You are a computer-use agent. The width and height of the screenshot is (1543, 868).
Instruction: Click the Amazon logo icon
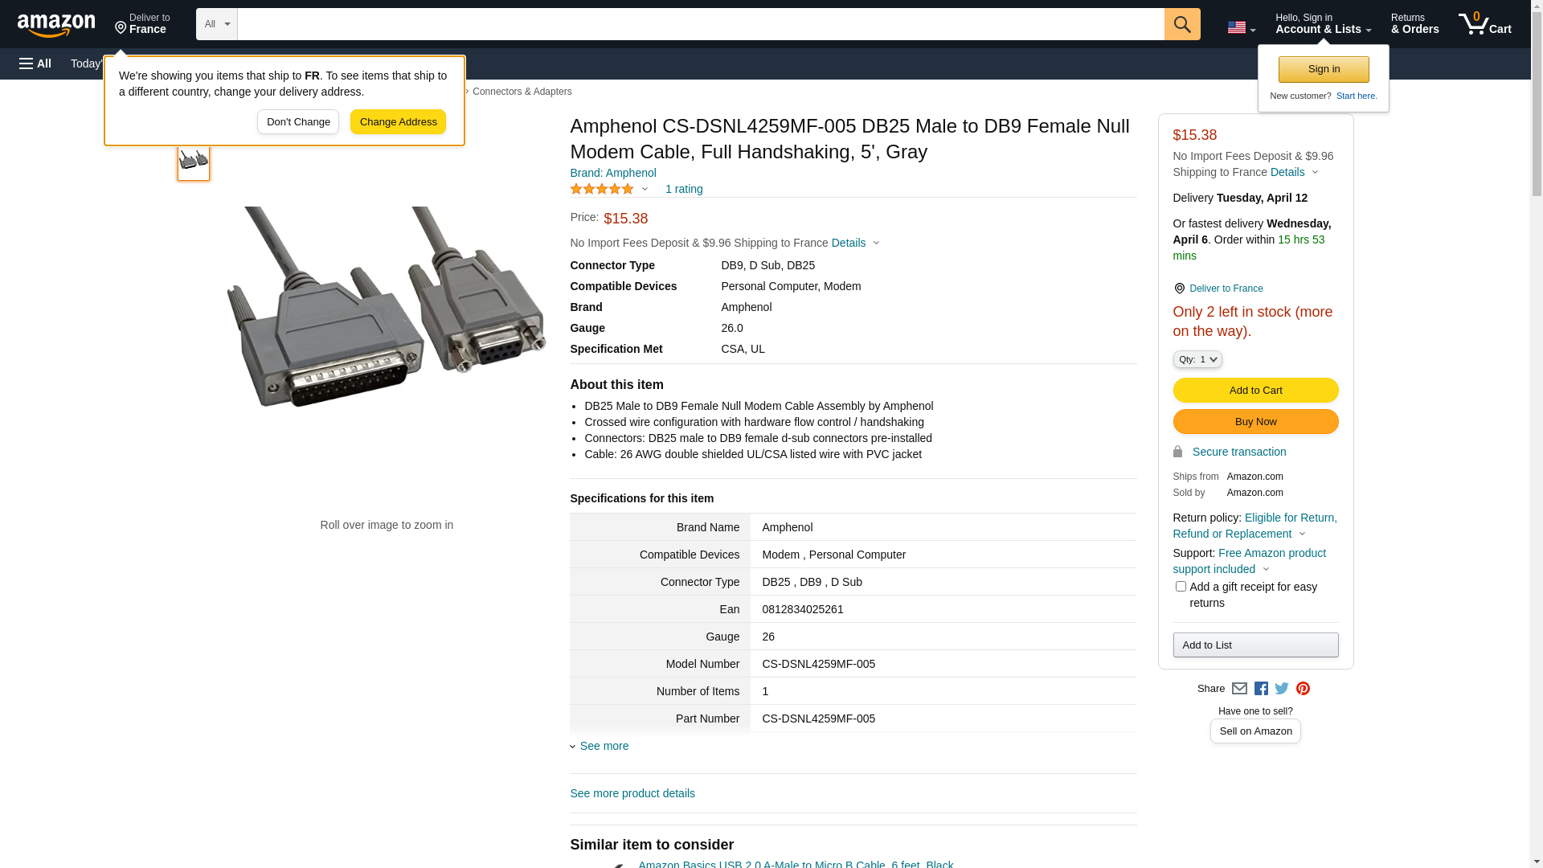[56, 25]
